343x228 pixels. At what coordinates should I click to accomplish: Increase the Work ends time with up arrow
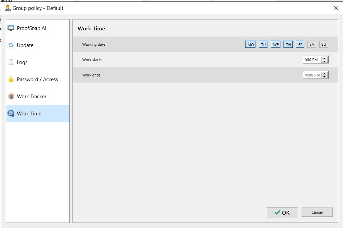click(x=325, y=73)
